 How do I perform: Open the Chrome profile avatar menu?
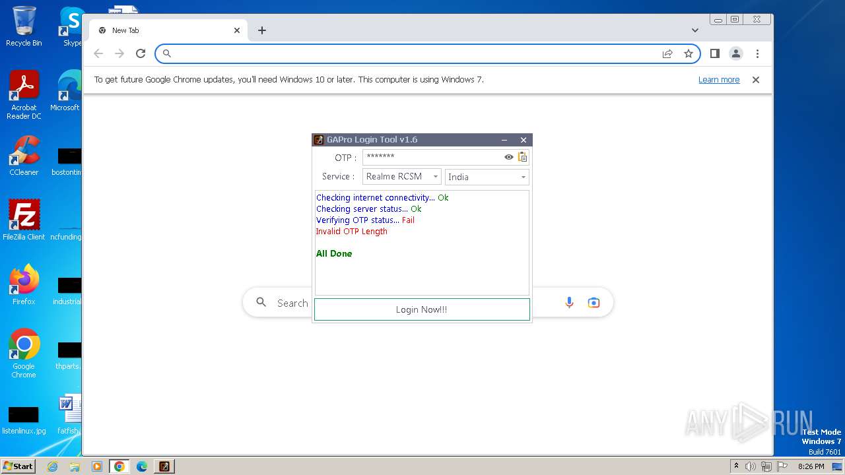click(x=736, y=53)
